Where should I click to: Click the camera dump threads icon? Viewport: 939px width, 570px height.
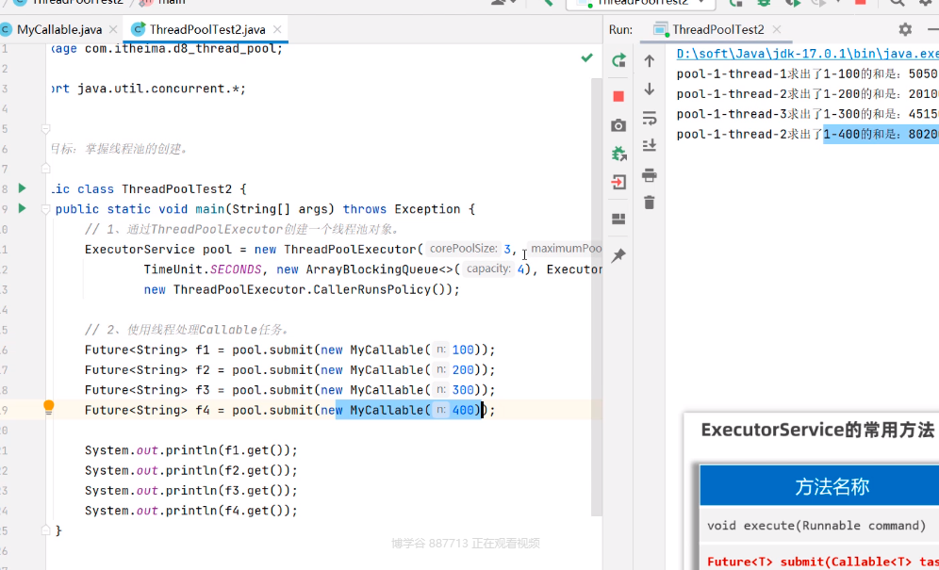point(618,125)
